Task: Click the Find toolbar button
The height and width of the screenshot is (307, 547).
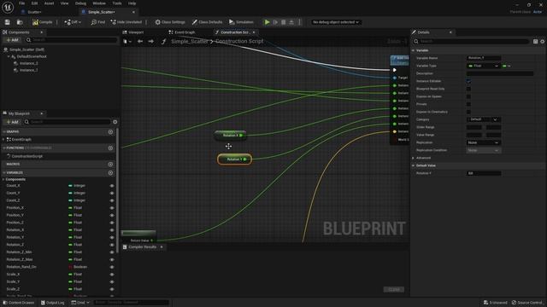Action: point(98,22)
